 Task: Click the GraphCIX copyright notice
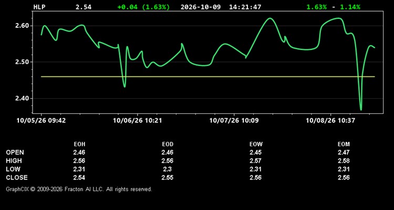tap(79, 189)
